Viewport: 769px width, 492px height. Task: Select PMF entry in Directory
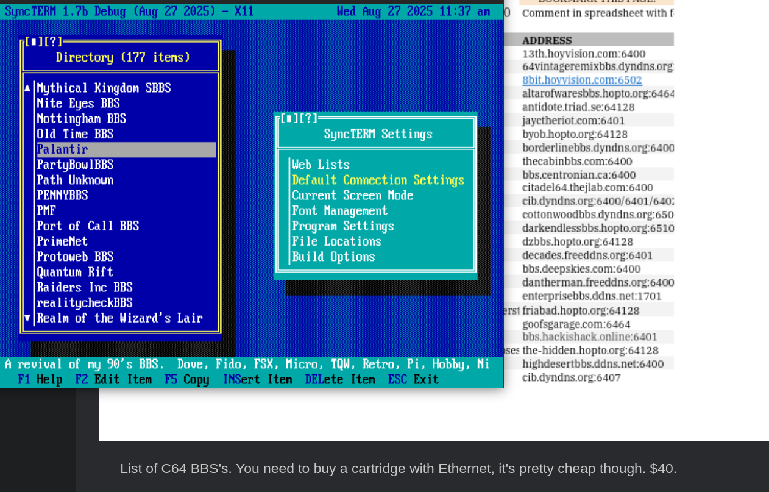point(46,211)
